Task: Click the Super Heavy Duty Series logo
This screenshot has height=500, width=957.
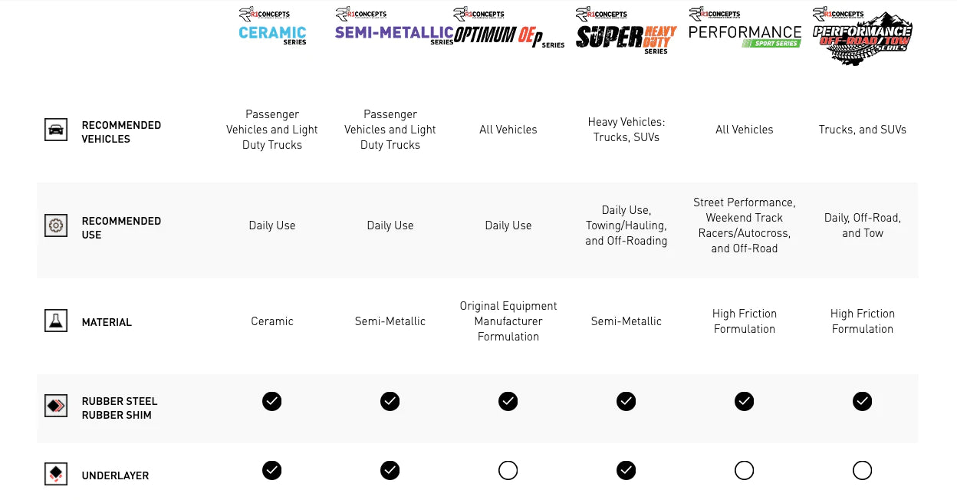Action: (x=626, y=32)
